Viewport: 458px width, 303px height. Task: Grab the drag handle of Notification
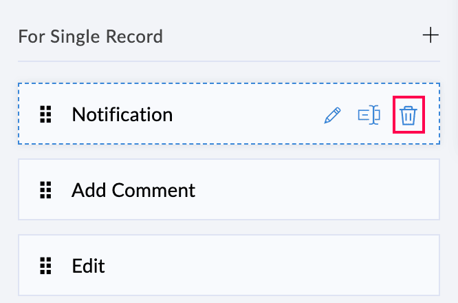[x=46, y=115]
